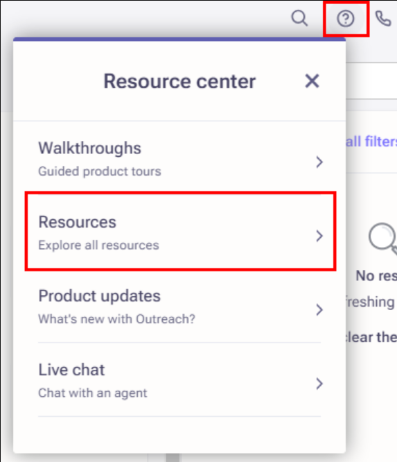Click 'What's new with Outreach?' text

pos(117,319)
